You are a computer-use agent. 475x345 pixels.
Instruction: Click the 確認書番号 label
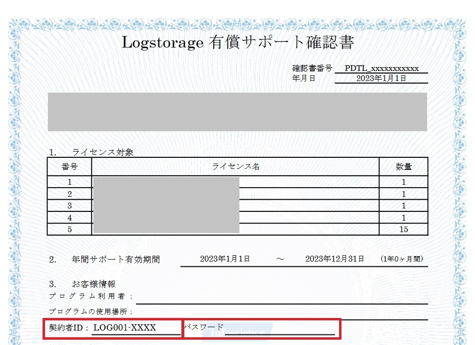[x=312, y=68]
